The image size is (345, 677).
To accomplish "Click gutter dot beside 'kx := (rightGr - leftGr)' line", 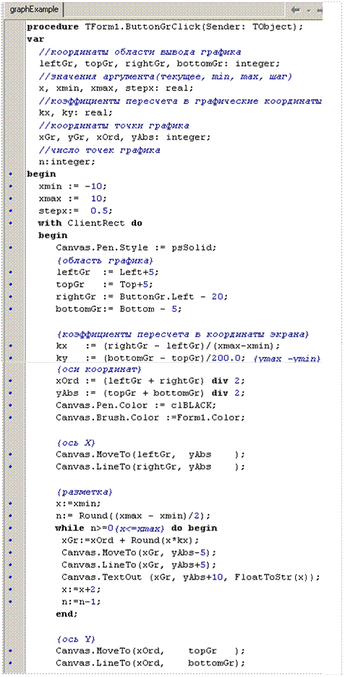I will 10,346.
